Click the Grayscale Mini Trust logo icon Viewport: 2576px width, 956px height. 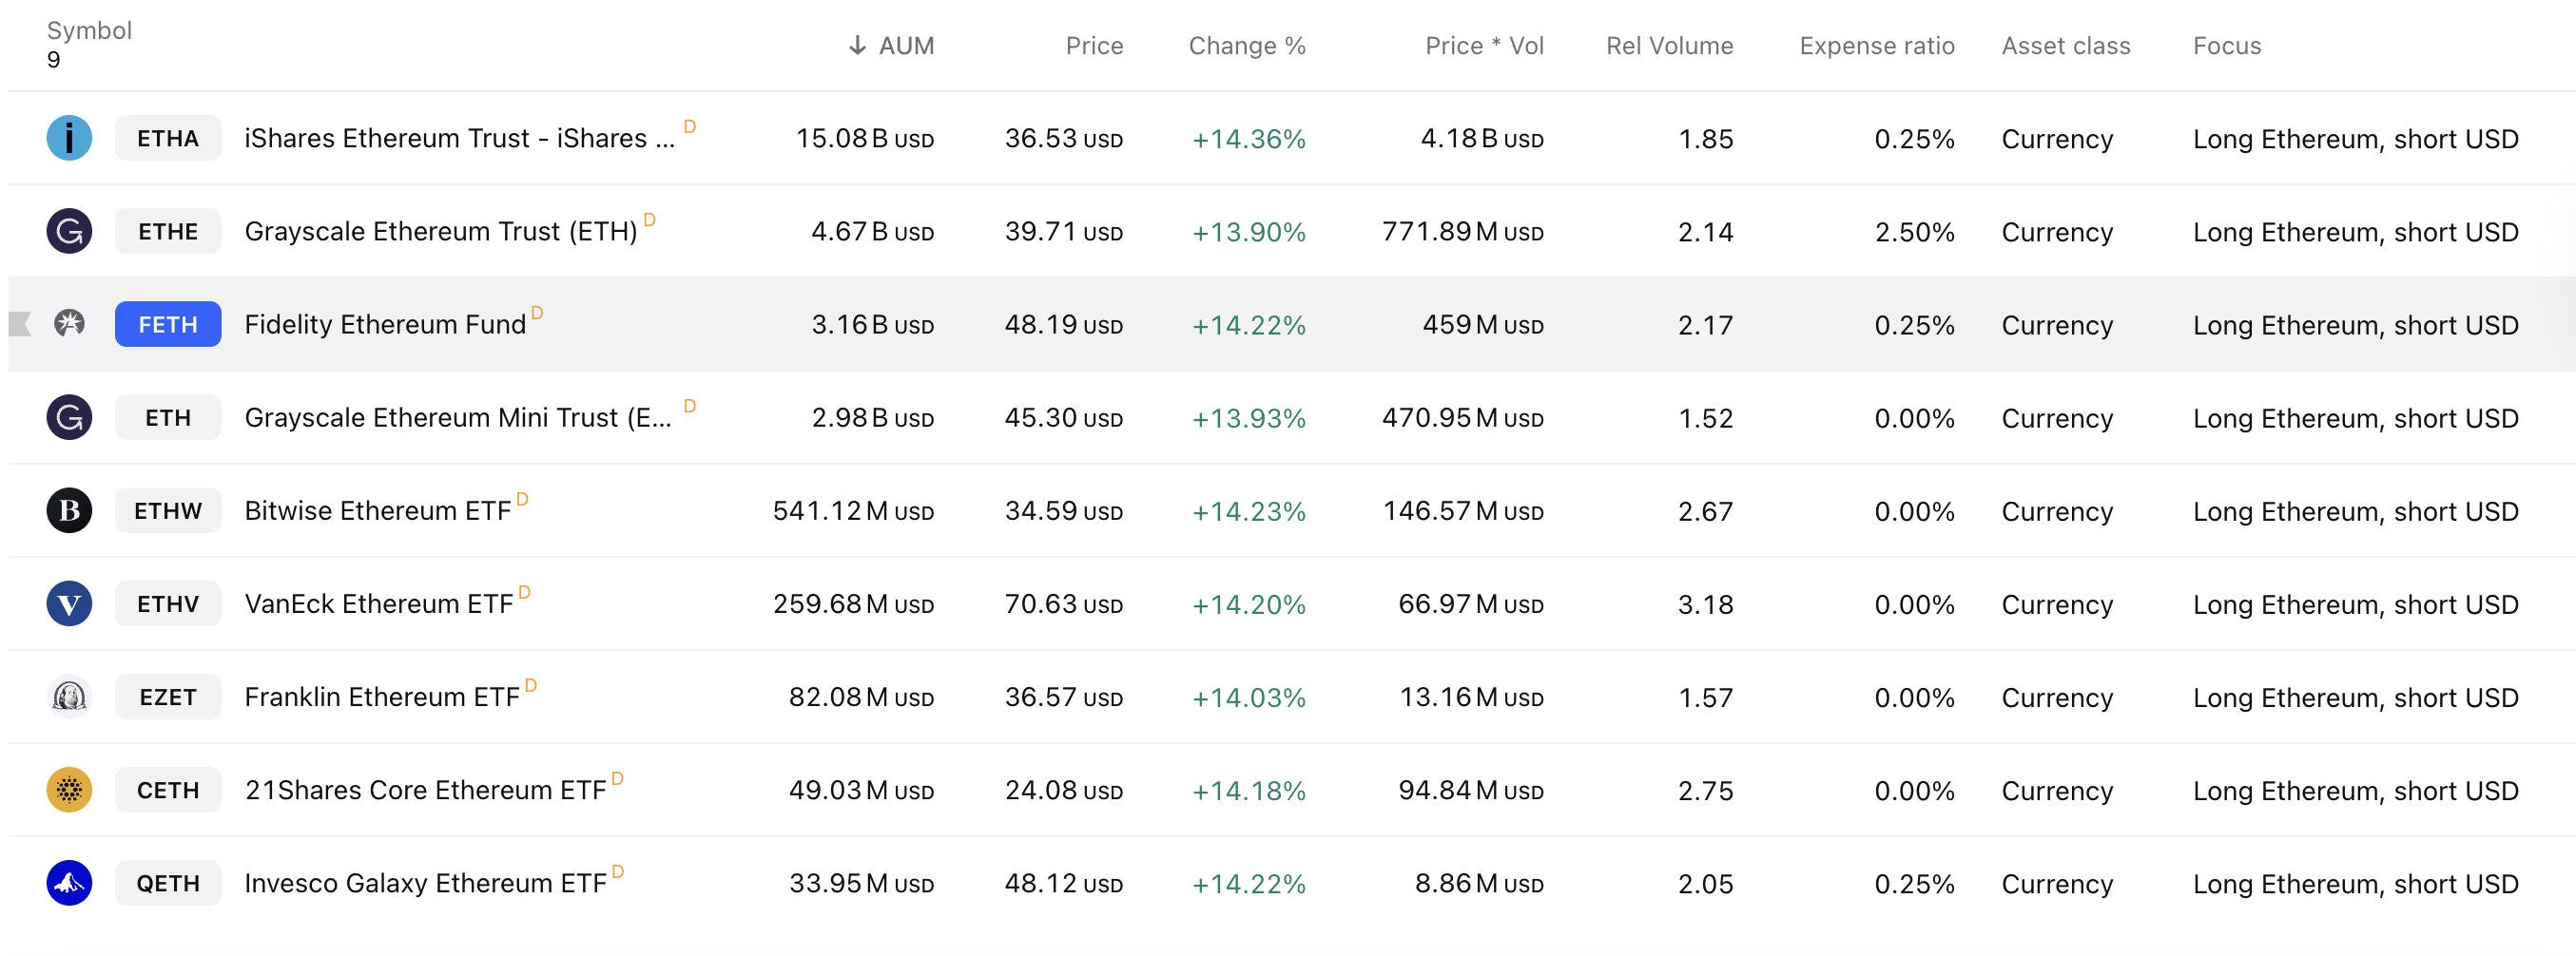(69, 417)
